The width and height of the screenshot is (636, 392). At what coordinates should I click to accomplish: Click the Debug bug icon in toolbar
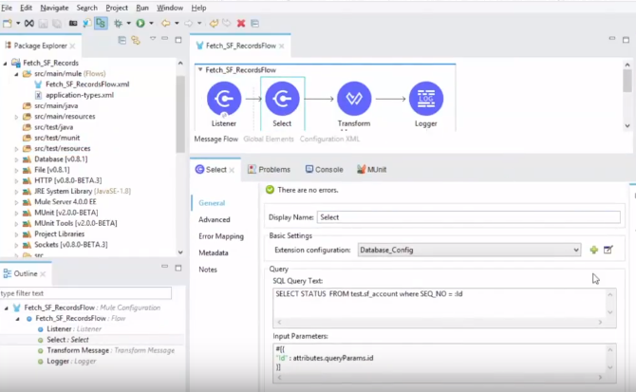(x=121, y=23)
